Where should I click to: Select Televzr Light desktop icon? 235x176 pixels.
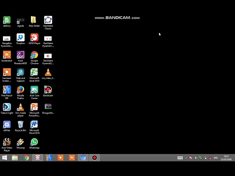click(x=7, y=109)
